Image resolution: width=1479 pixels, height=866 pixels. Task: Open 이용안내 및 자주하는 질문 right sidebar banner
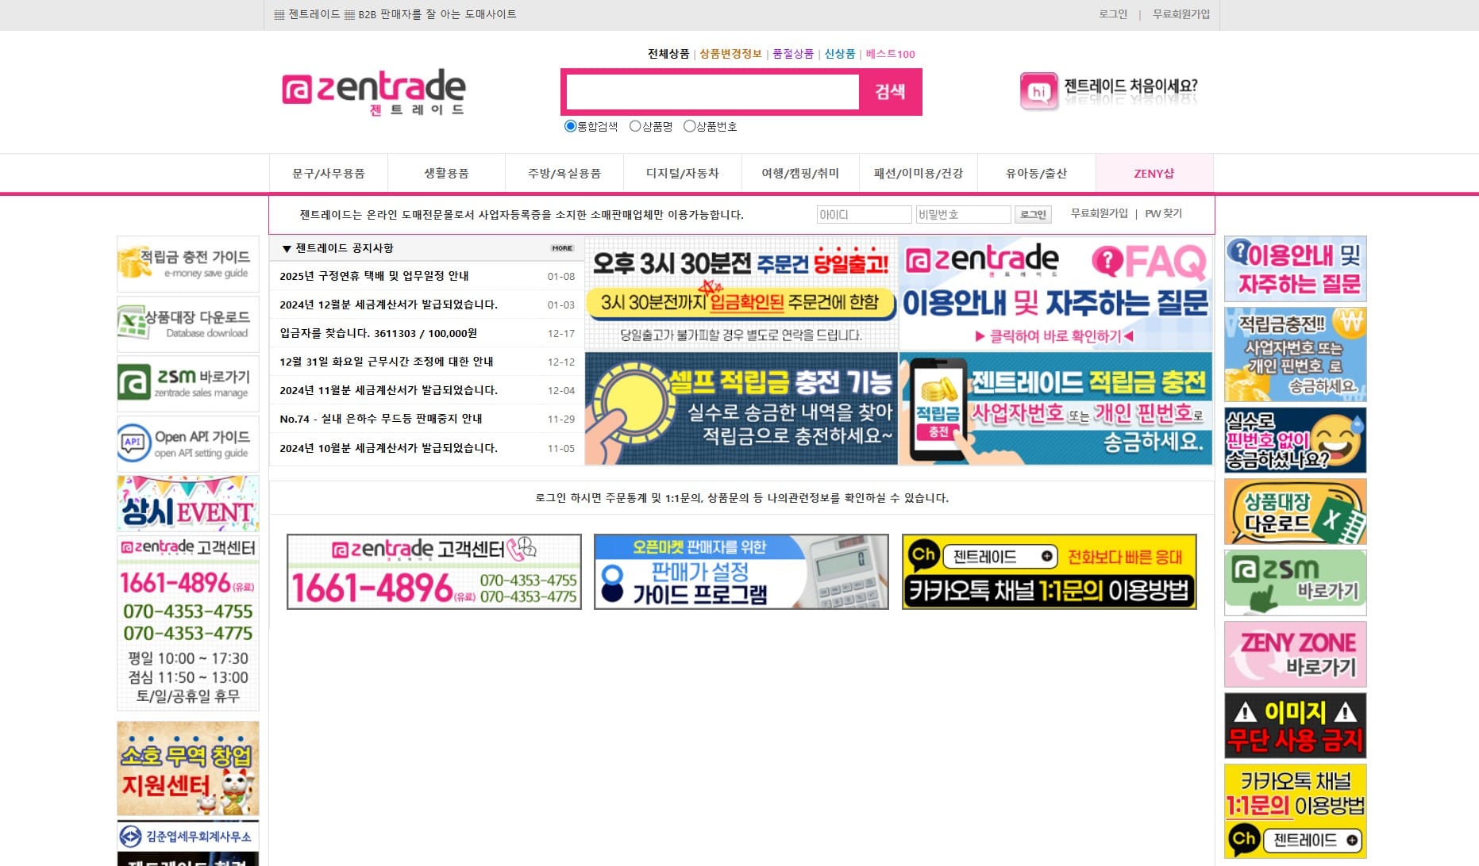tap(1296, 269)
